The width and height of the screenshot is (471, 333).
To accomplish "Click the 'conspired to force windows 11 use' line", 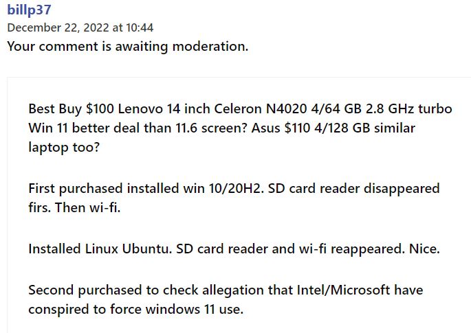I will pos(135,309).
